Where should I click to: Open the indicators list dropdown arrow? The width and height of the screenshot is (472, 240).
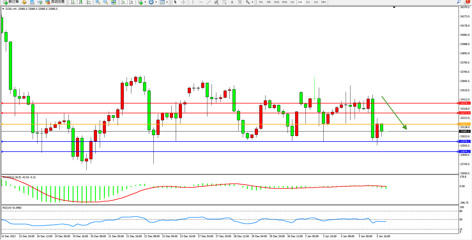(145, 2)
